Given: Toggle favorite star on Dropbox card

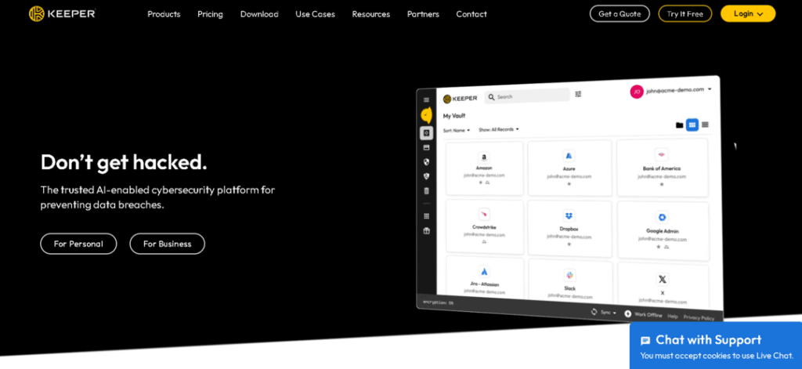Looking at the screenshot, I should click(569, 244).
